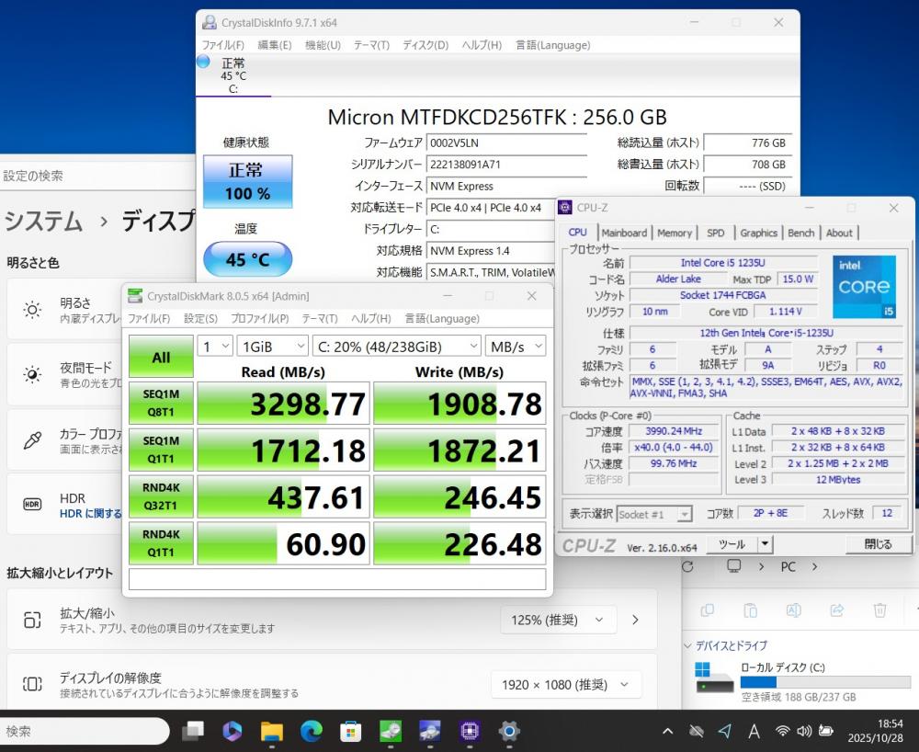Click the CPU-Z chip icon in the taskbar
The width and height of the screenshot is (919, 752).
click(x=470, y=731)
